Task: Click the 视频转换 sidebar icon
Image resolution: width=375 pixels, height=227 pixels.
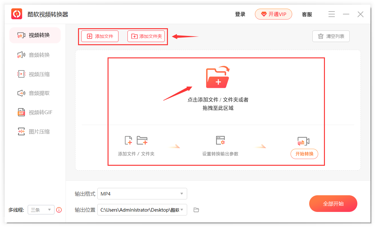Action: point(21,35)
